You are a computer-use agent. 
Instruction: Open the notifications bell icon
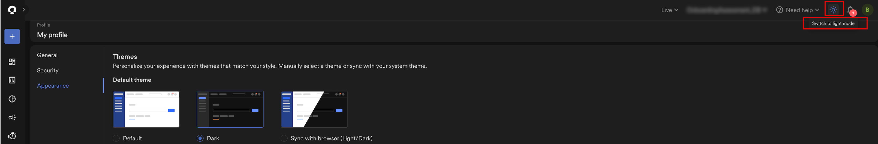point(850,10)
